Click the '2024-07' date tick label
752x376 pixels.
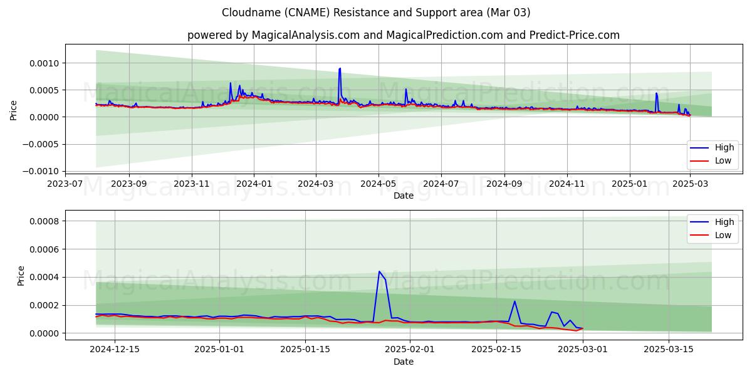(441, 184)
